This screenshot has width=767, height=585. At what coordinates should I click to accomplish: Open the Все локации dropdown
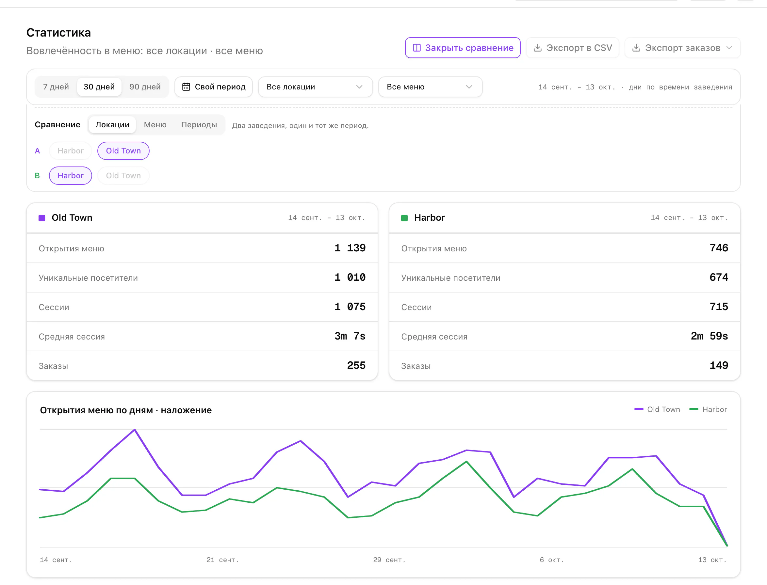point(315,87)
